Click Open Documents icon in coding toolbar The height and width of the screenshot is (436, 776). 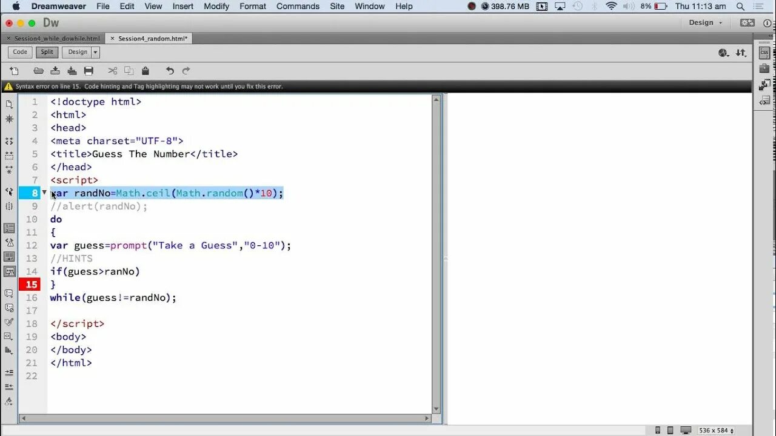coord(9,104)
